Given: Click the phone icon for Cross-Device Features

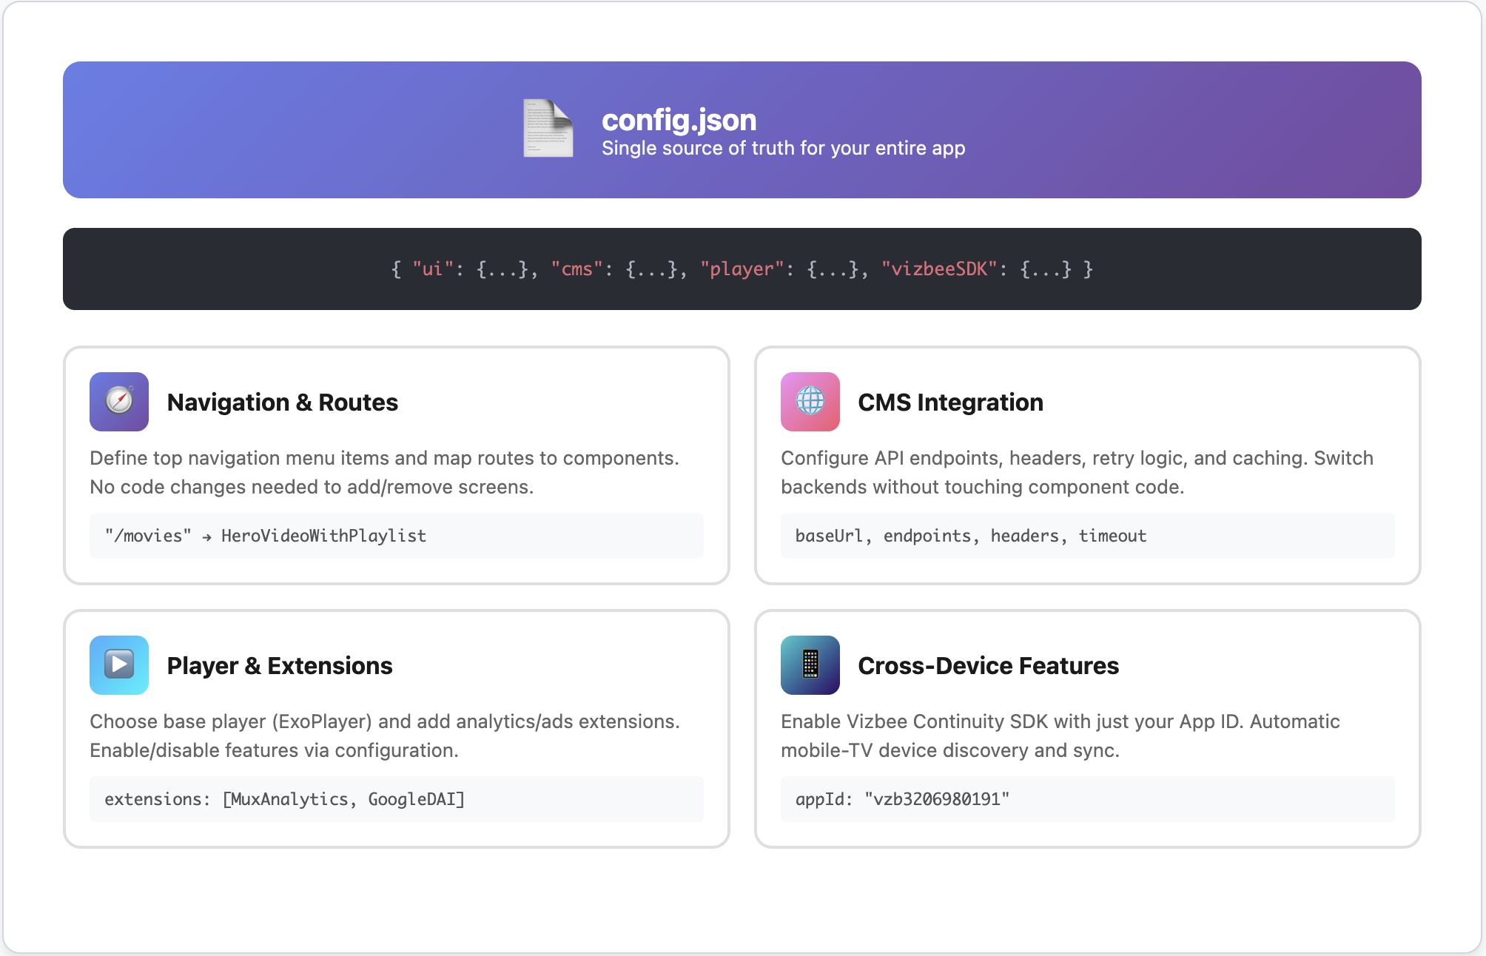Looking at the screenshot, I should 810,665.
